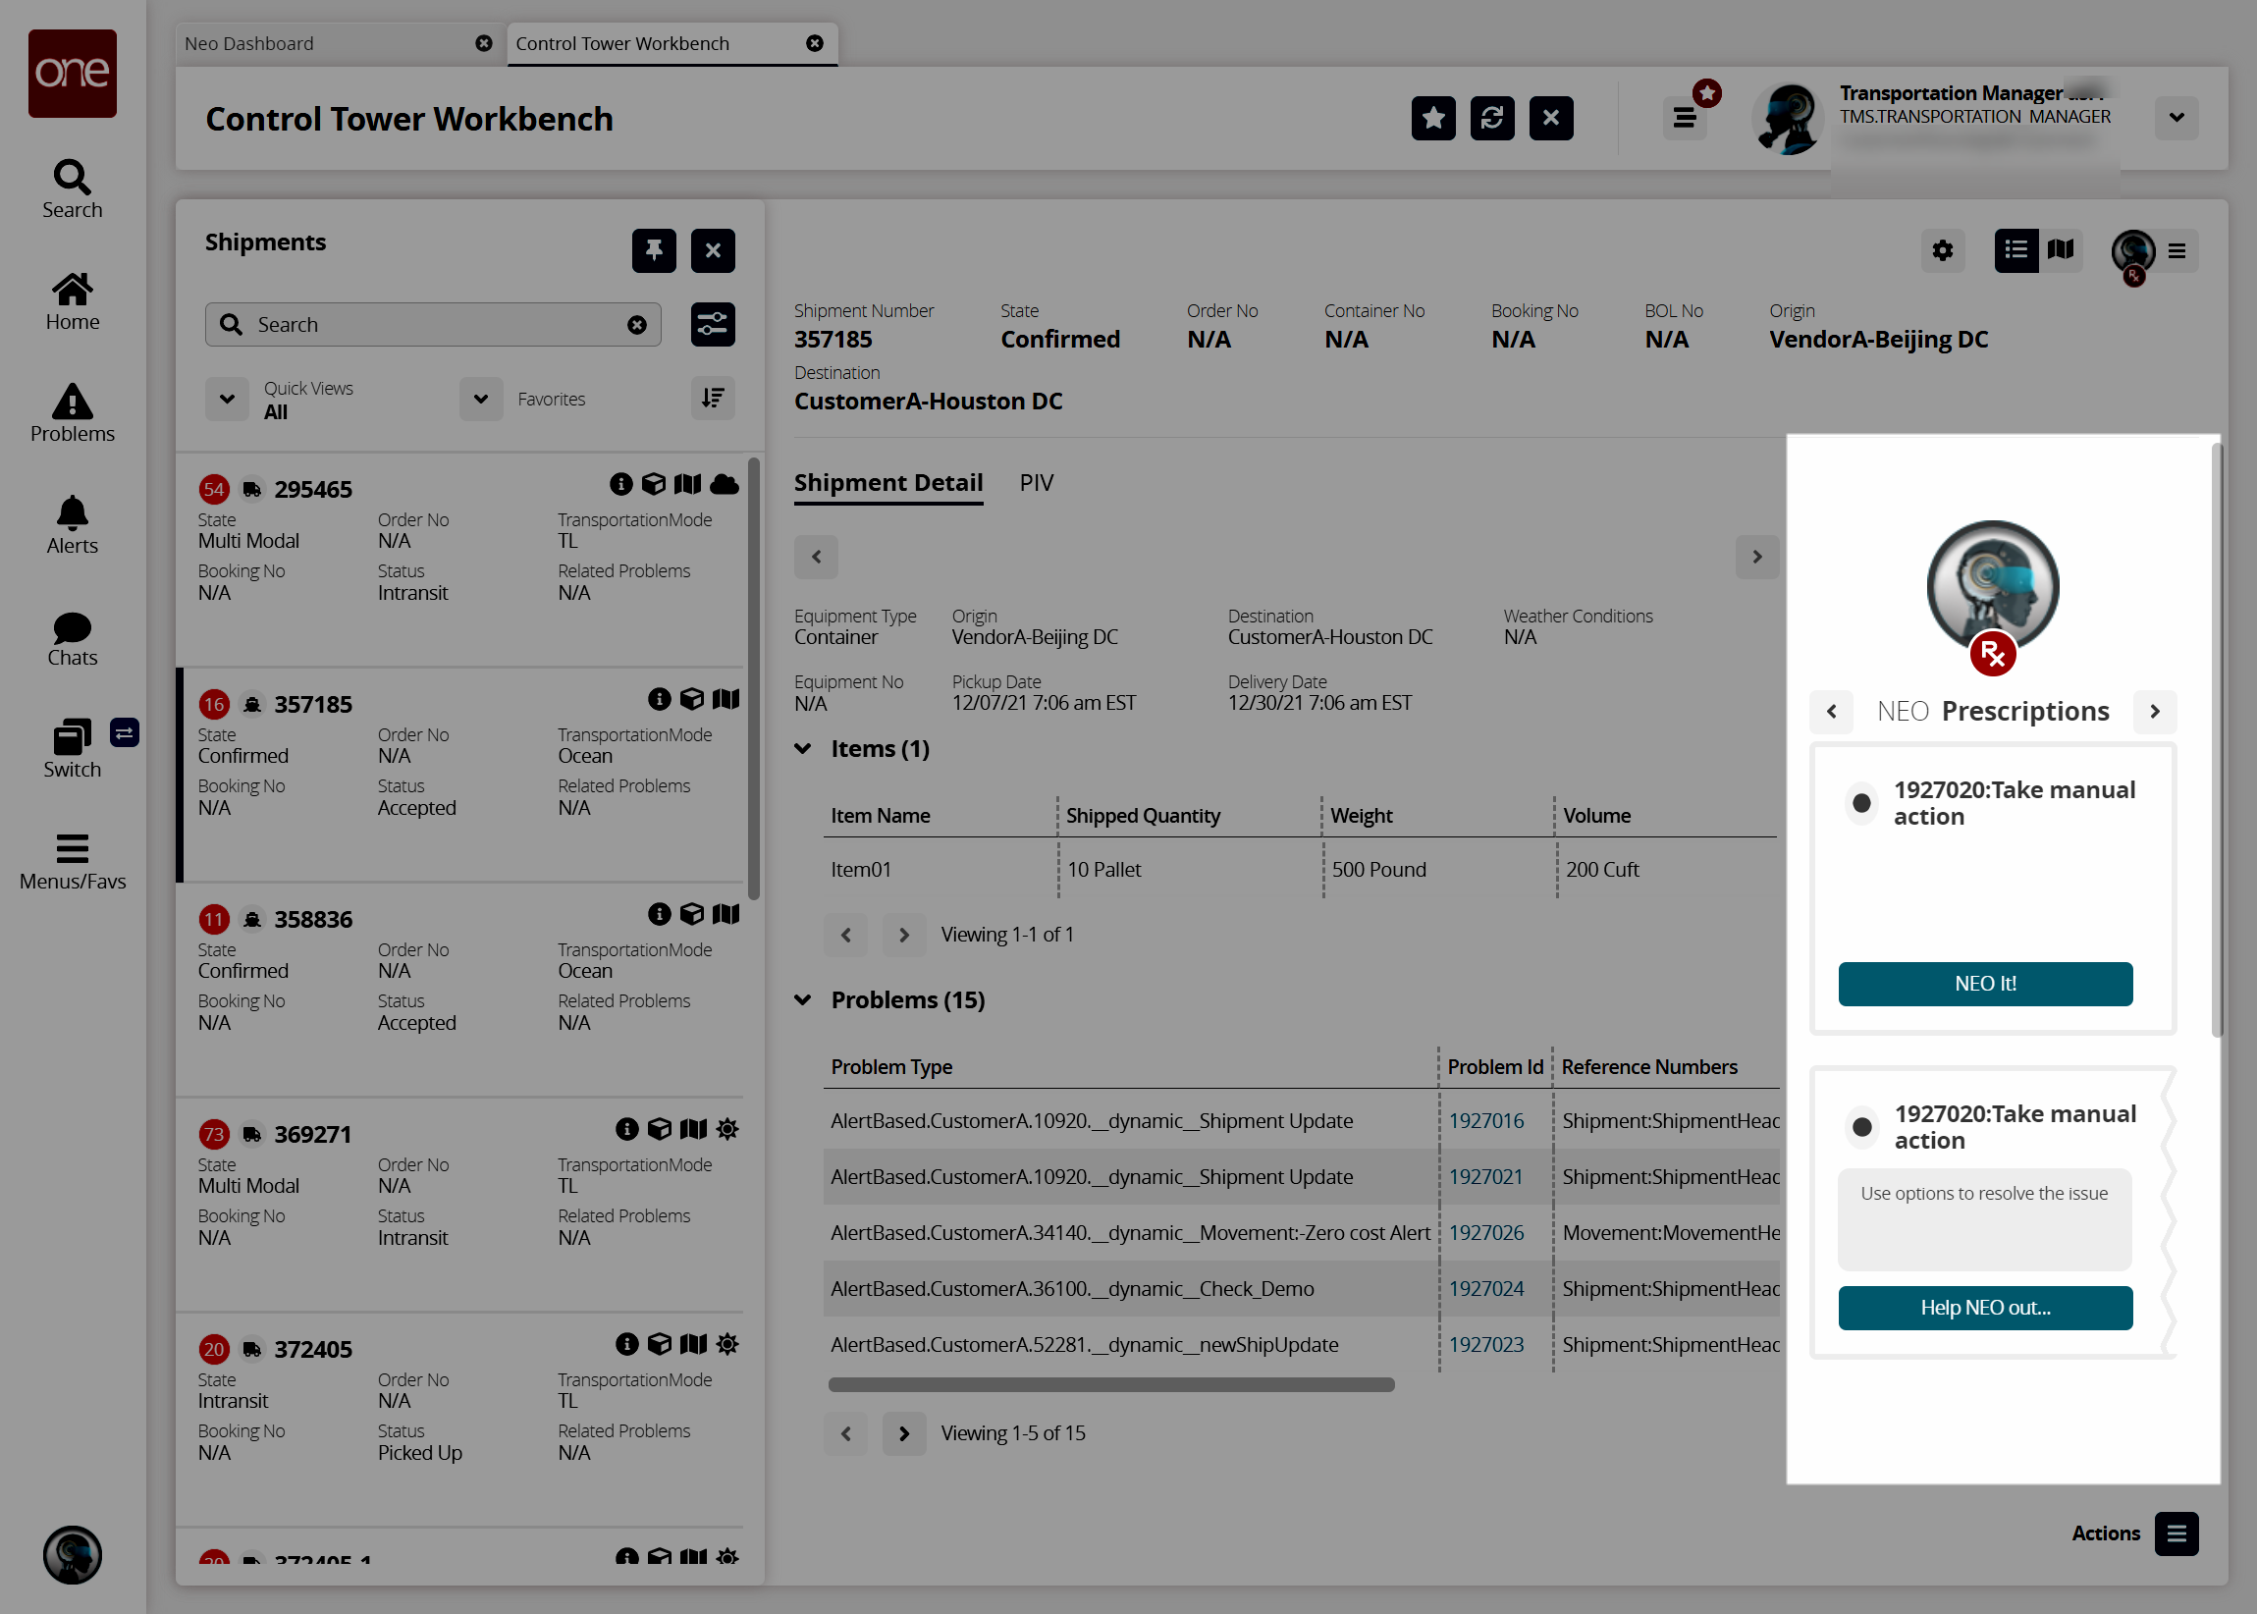Collapse the Problems (15) section
The width and height of the screenshot is (2257, 1614).
coord(803,999)
